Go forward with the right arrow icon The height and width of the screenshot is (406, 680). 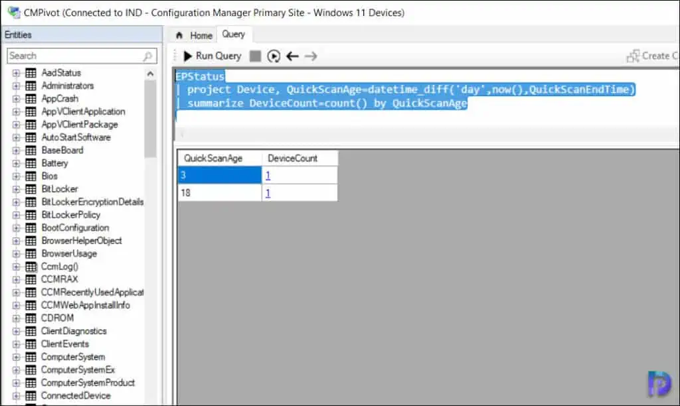click(x=311, y=56)
